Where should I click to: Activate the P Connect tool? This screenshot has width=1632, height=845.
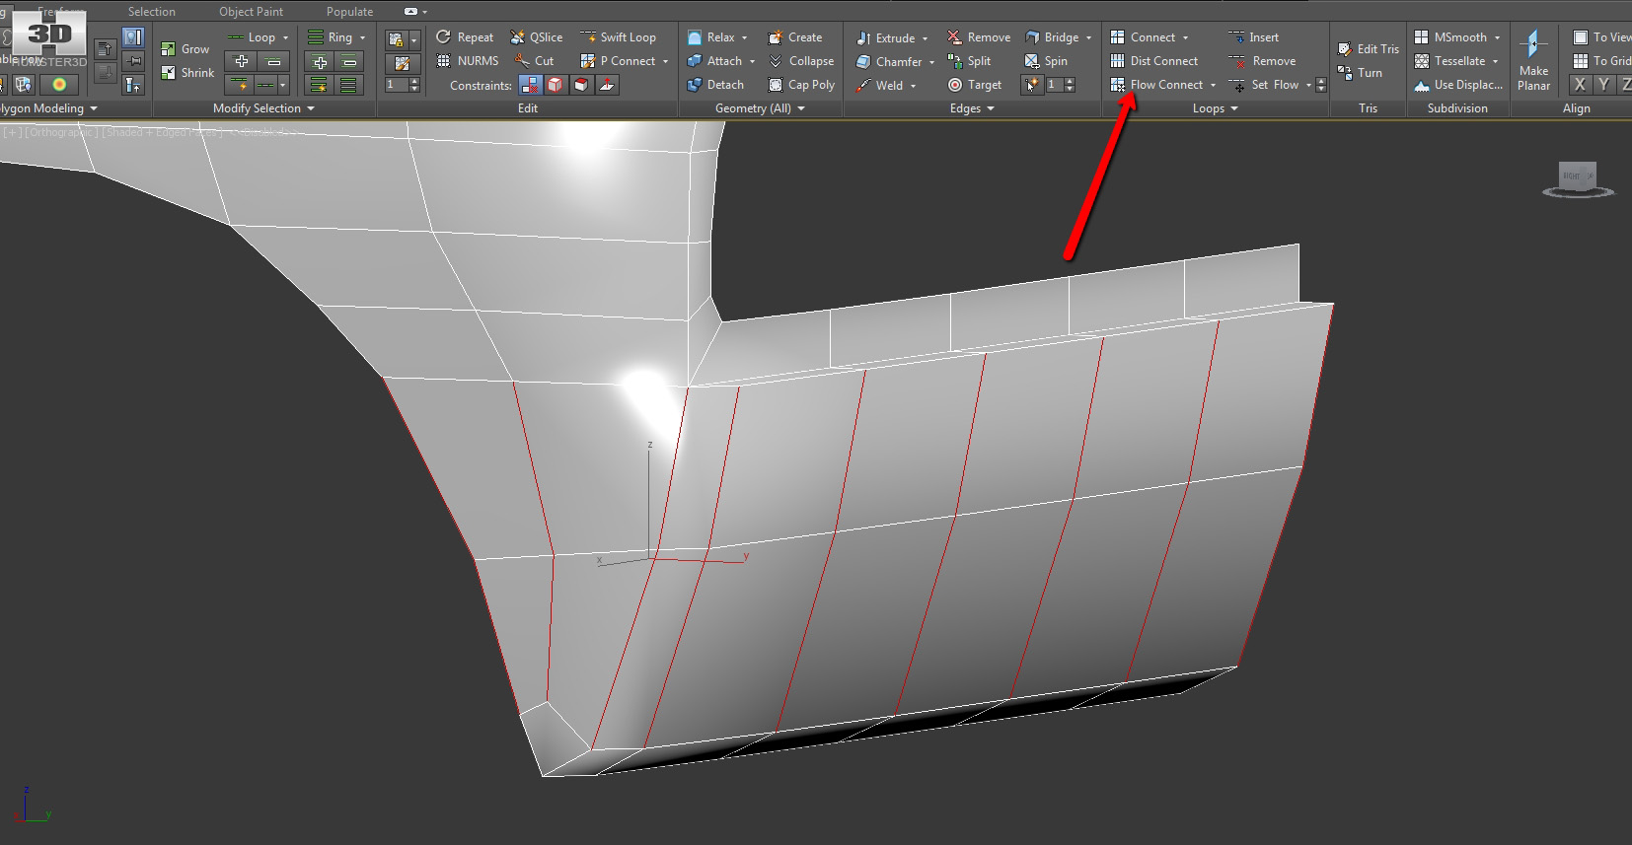(619, 61)
